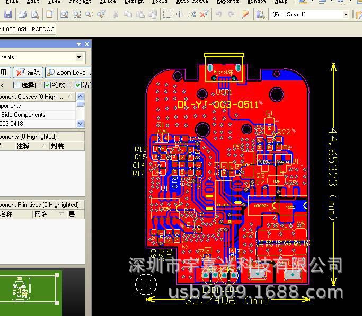Toggle the 选择(S) checkbox
This screenshot has width=362, height=316.
pos(16,85)
